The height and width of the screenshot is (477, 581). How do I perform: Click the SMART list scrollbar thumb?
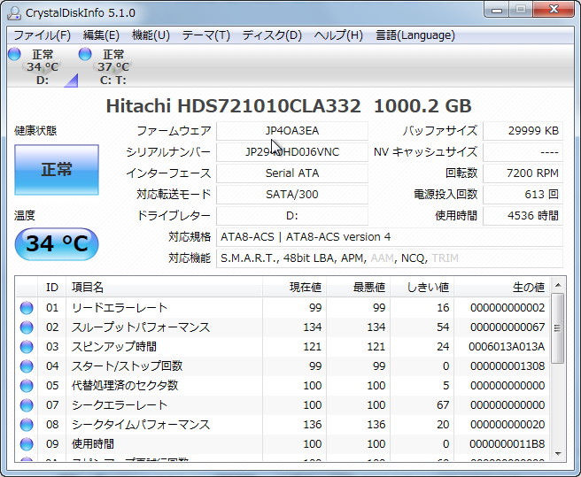coord(558,328)
